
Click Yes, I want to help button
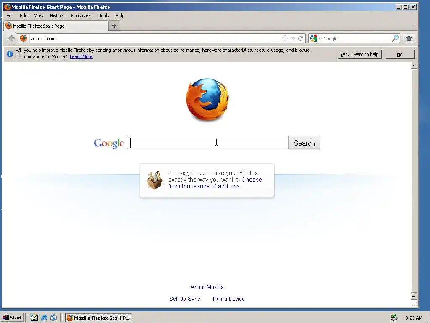[x=359, y=54]
